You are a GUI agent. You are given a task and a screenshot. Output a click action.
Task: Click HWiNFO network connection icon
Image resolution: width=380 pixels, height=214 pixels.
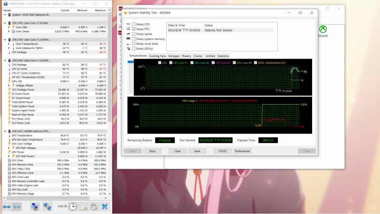coord(47,207)
